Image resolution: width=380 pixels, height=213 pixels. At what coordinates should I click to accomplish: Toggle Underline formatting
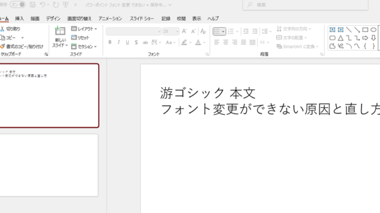click(127, 42)
